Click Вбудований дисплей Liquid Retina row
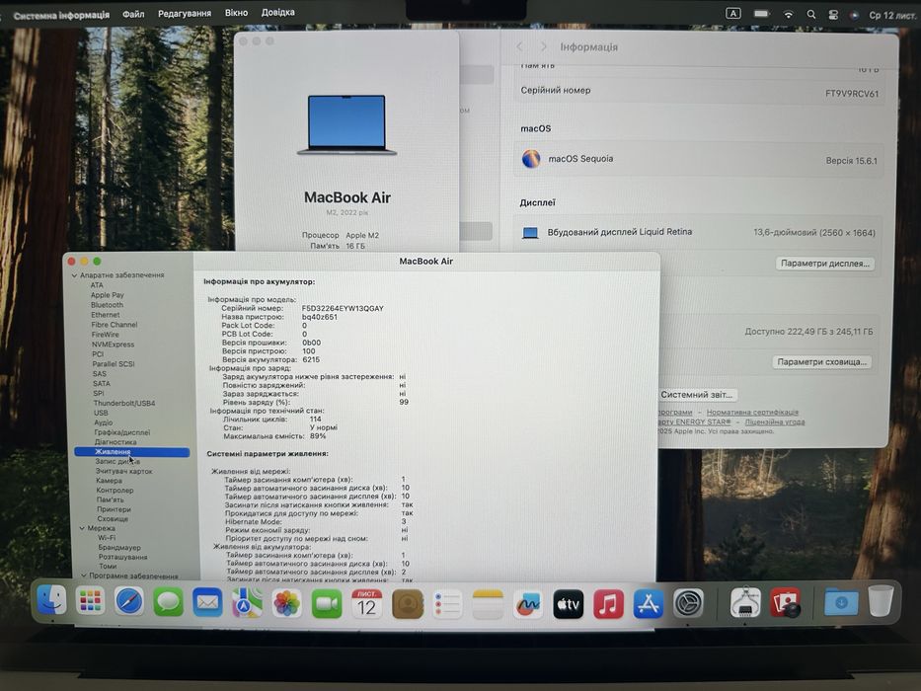 click(x=698, y=232)
